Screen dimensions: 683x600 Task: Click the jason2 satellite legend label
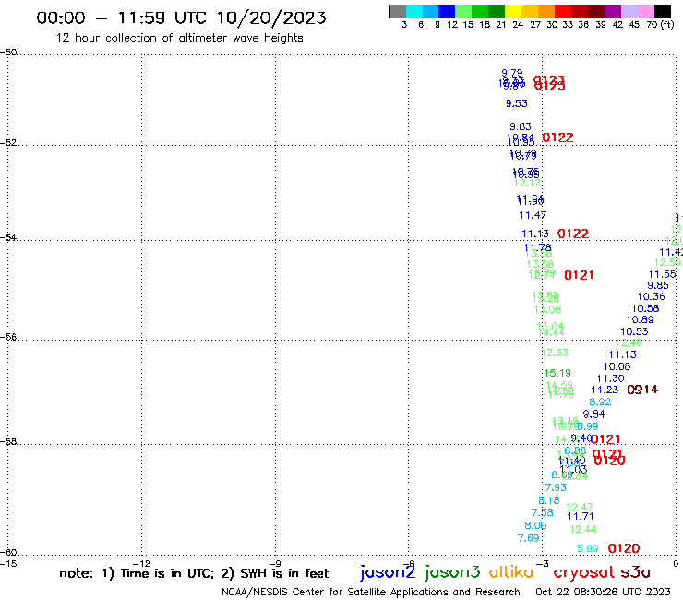[x=388, y=572]
